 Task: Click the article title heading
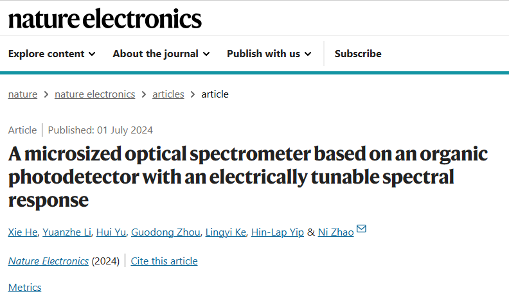click(x=247, y=177)
